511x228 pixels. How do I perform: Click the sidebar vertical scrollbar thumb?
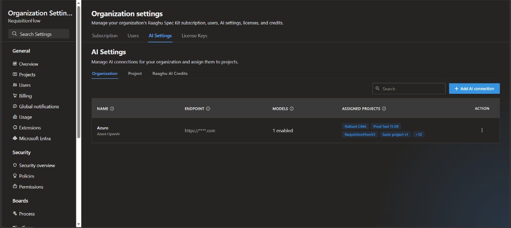(78, 72)
